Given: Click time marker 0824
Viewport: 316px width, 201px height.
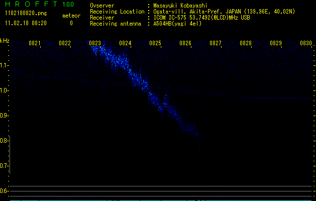Looking at the screenshot, I should 125,43.
